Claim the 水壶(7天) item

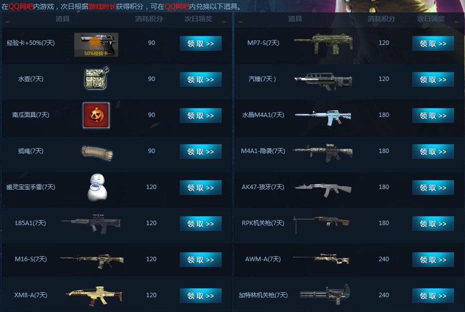pos(200,79)
